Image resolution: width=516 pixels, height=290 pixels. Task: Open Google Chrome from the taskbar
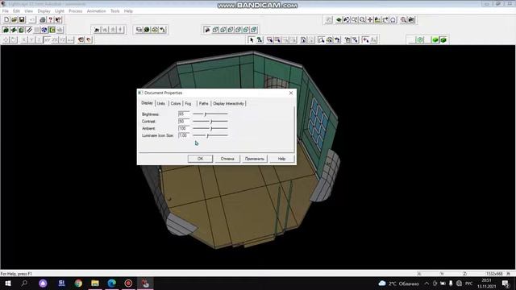[78, 283]
